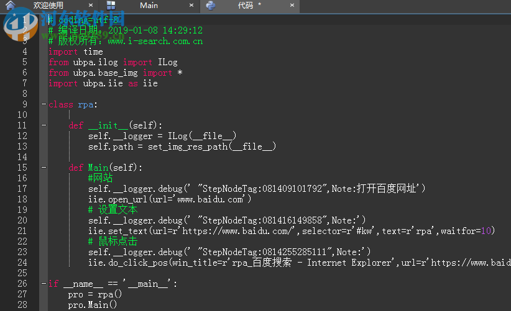Click the grid icon on Main tab
511x311 pixels.
pos(111,5)
